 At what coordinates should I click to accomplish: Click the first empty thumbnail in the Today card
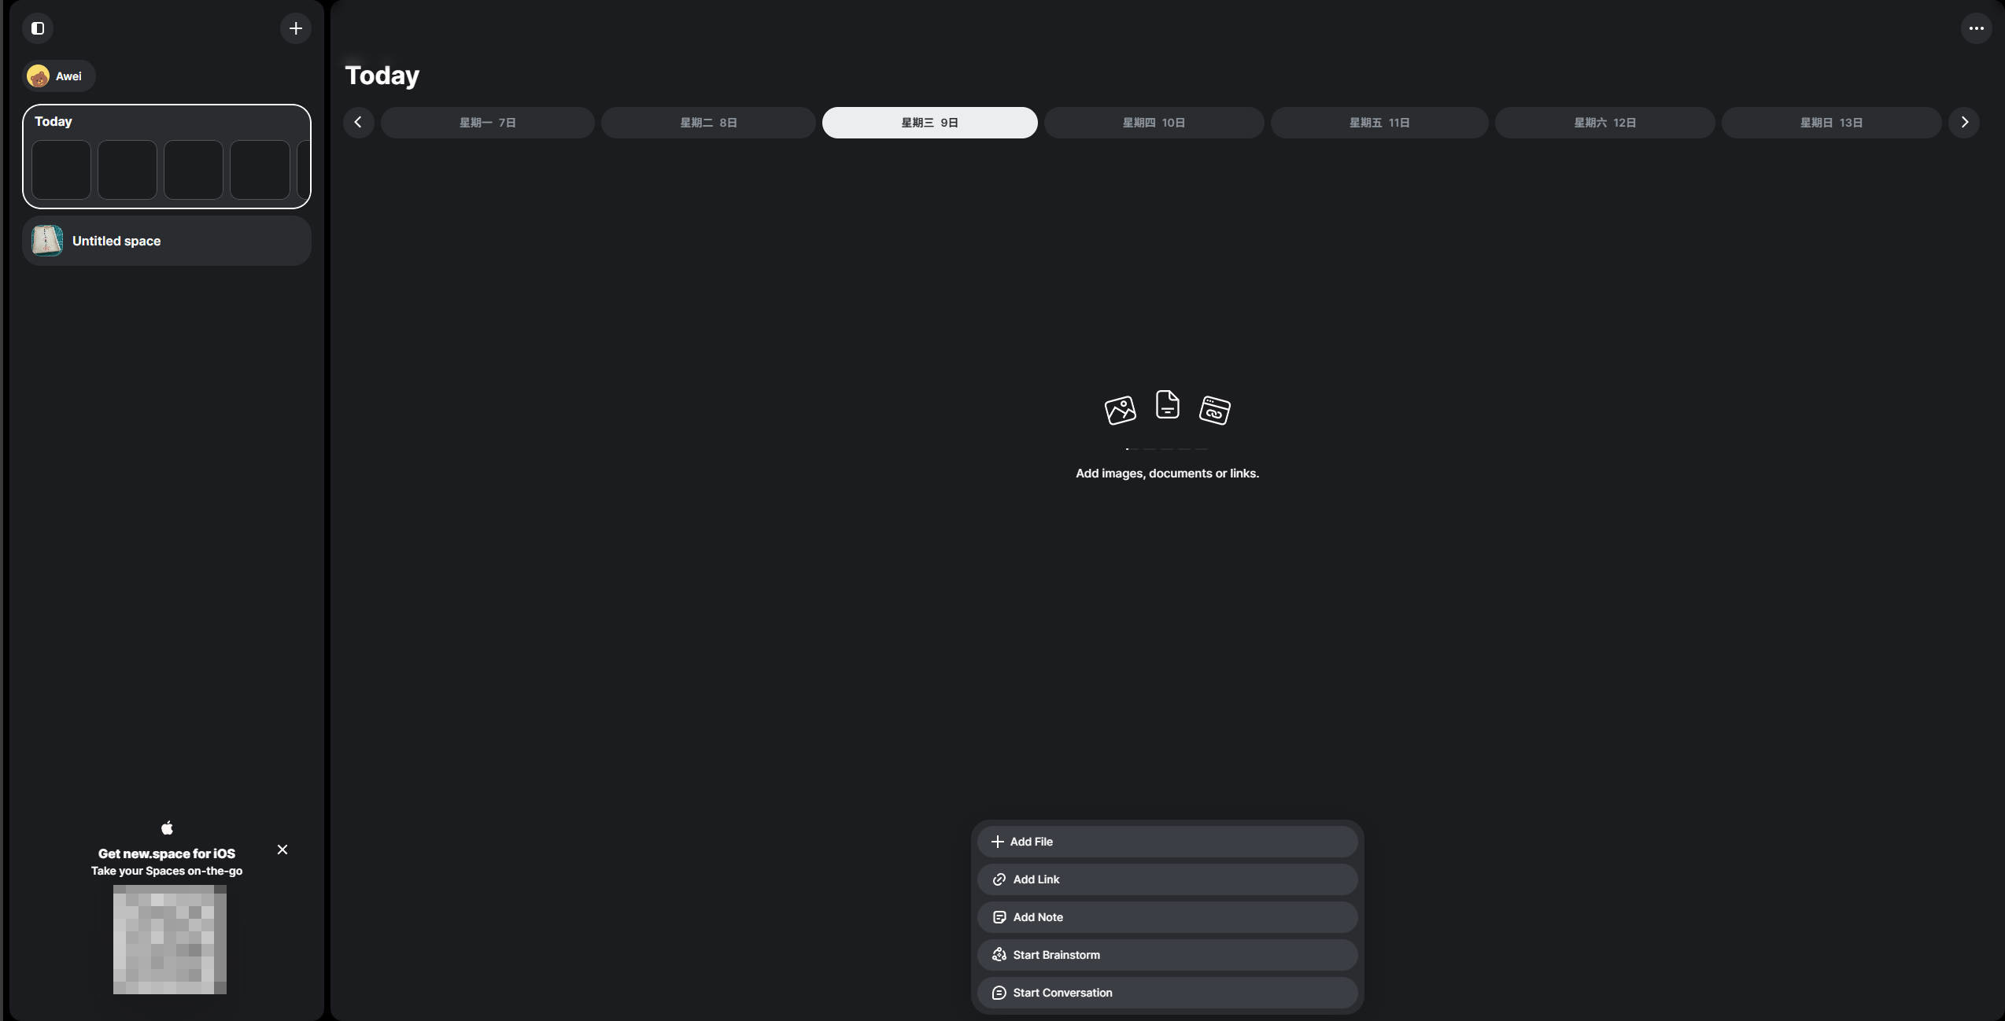tap(61, 170)
